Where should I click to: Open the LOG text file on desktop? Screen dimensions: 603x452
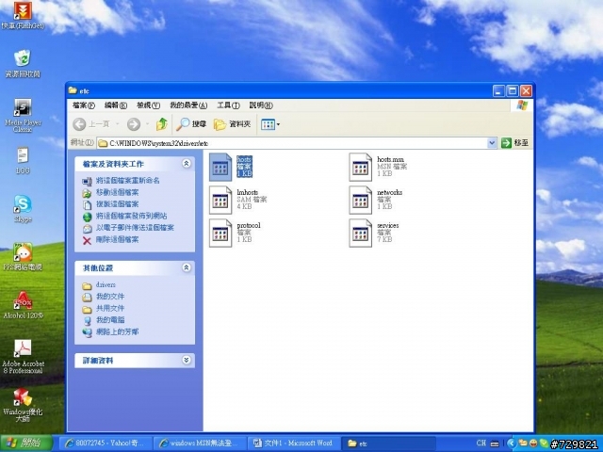pos(23,160)
